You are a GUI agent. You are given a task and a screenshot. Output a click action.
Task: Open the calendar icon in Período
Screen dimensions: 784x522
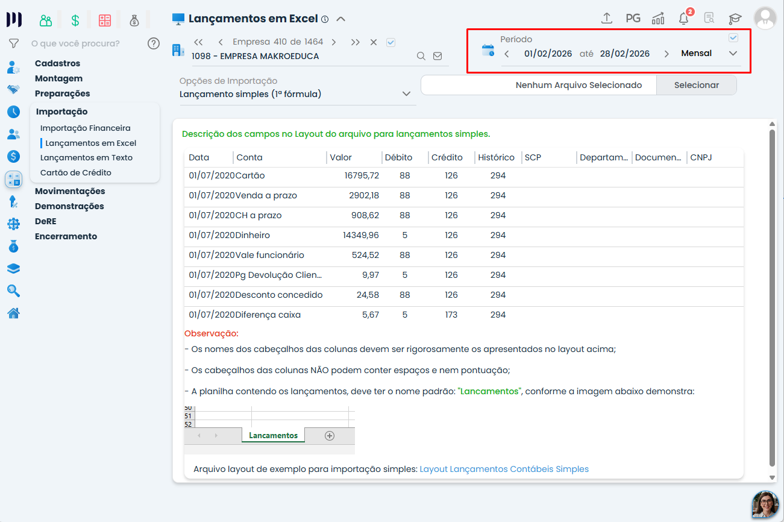(488, 51)
